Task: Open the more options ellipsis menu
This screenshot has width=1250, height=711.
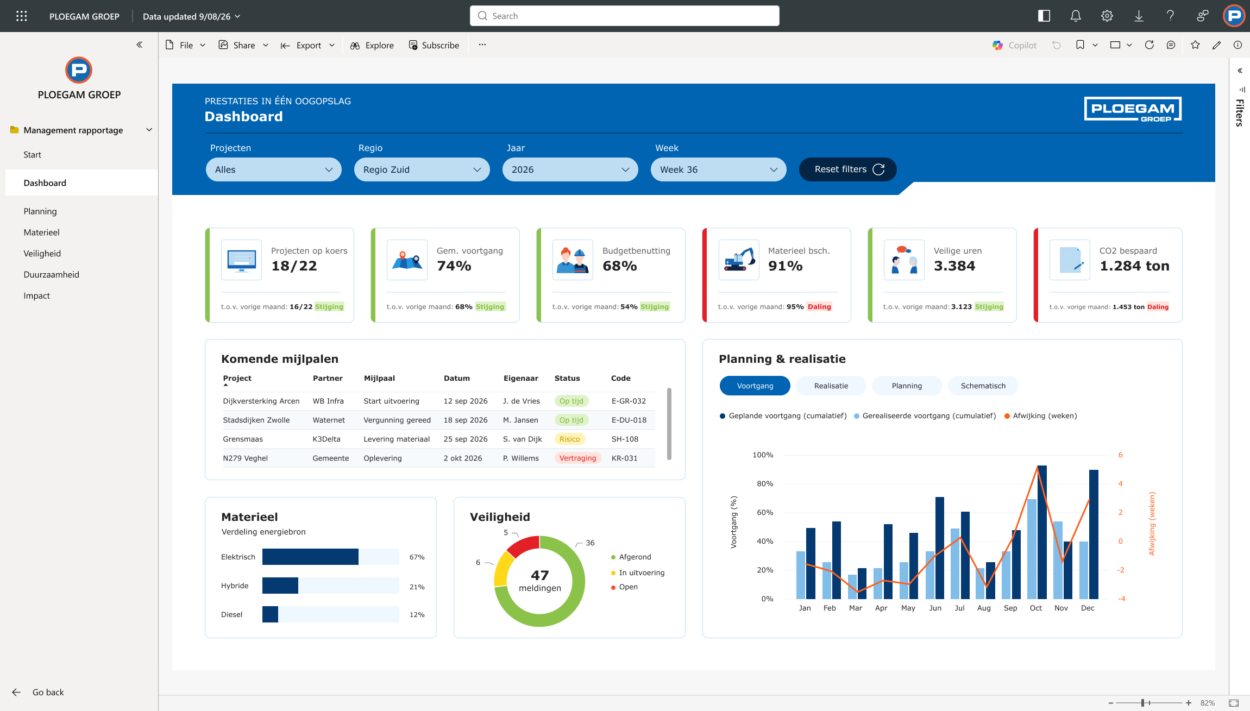Action: pyautogui.click(x=482, y=45)
